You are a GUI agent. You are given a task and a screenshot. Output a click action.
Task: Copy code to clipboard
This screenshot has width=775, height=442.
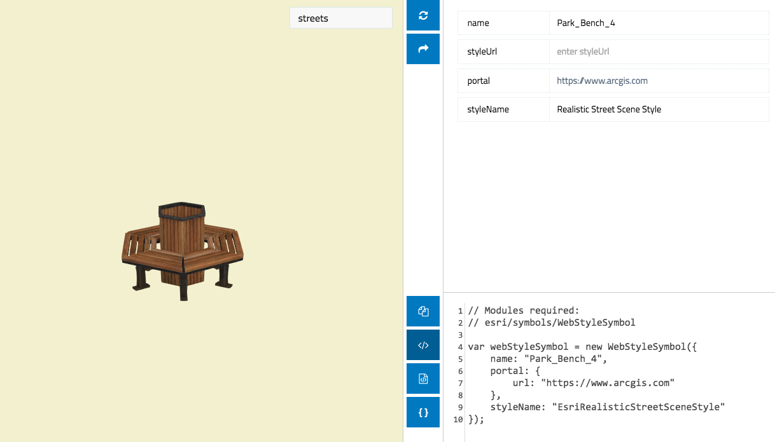(x=423, y=311)
